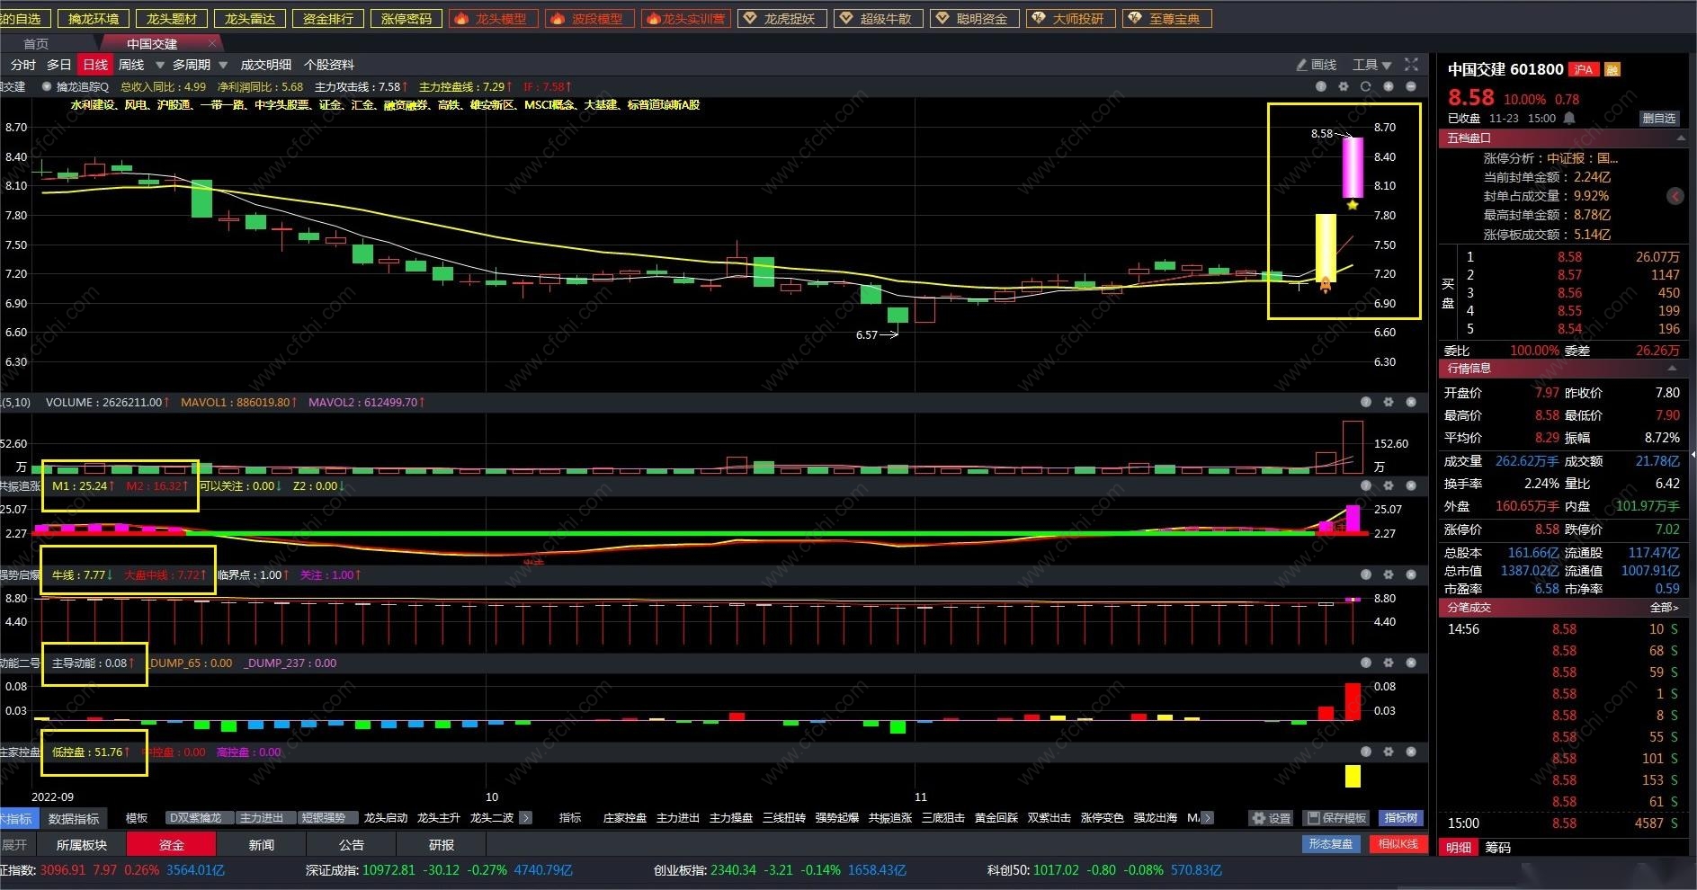
Task: Open 大师投研 diamond button
Action: [1070, 18]
